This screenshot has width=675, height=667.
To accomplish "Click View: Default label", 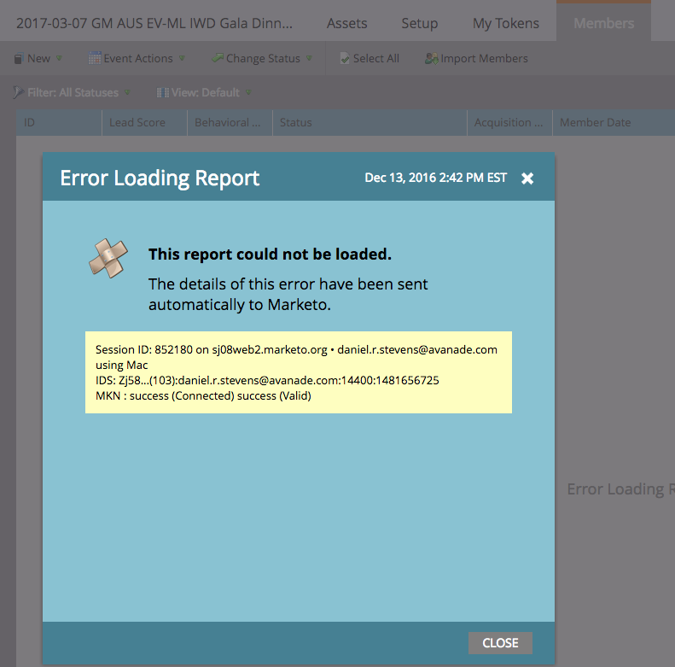I will 206,92.
